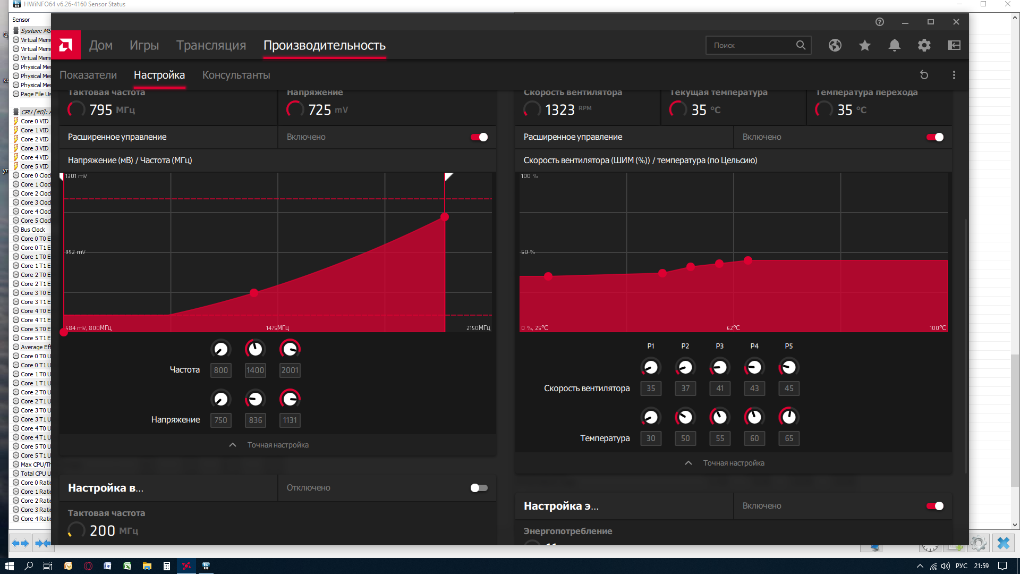Click the favorites star icon
This screenshot has width=1020, height=574.
click(x=864, y=45)
